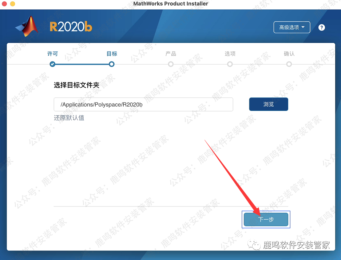Click 下一步 to continue the installation
The image size is (341, 260).
266,220
